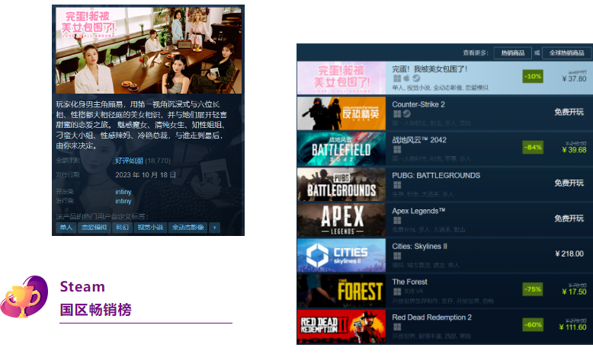Click the -84% discount badge
593x357 pixels.
pos(533,148)
